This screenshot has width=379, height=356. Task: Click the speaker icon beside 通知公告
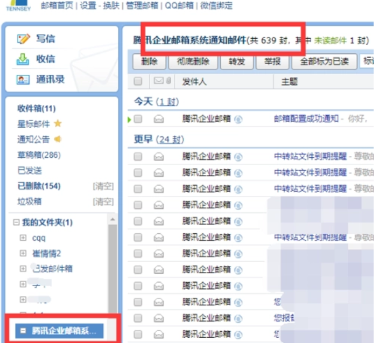pyautogui.click(x=58, y=139)
